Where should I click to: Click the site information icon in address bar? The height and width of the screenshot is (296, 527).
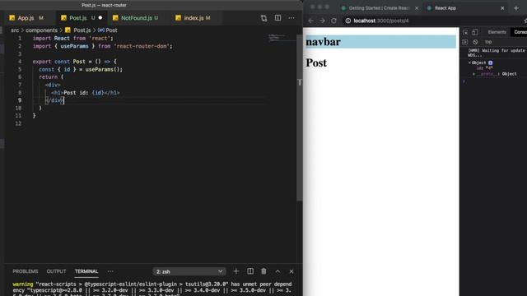pyautogui.click(x=348, y=21)
